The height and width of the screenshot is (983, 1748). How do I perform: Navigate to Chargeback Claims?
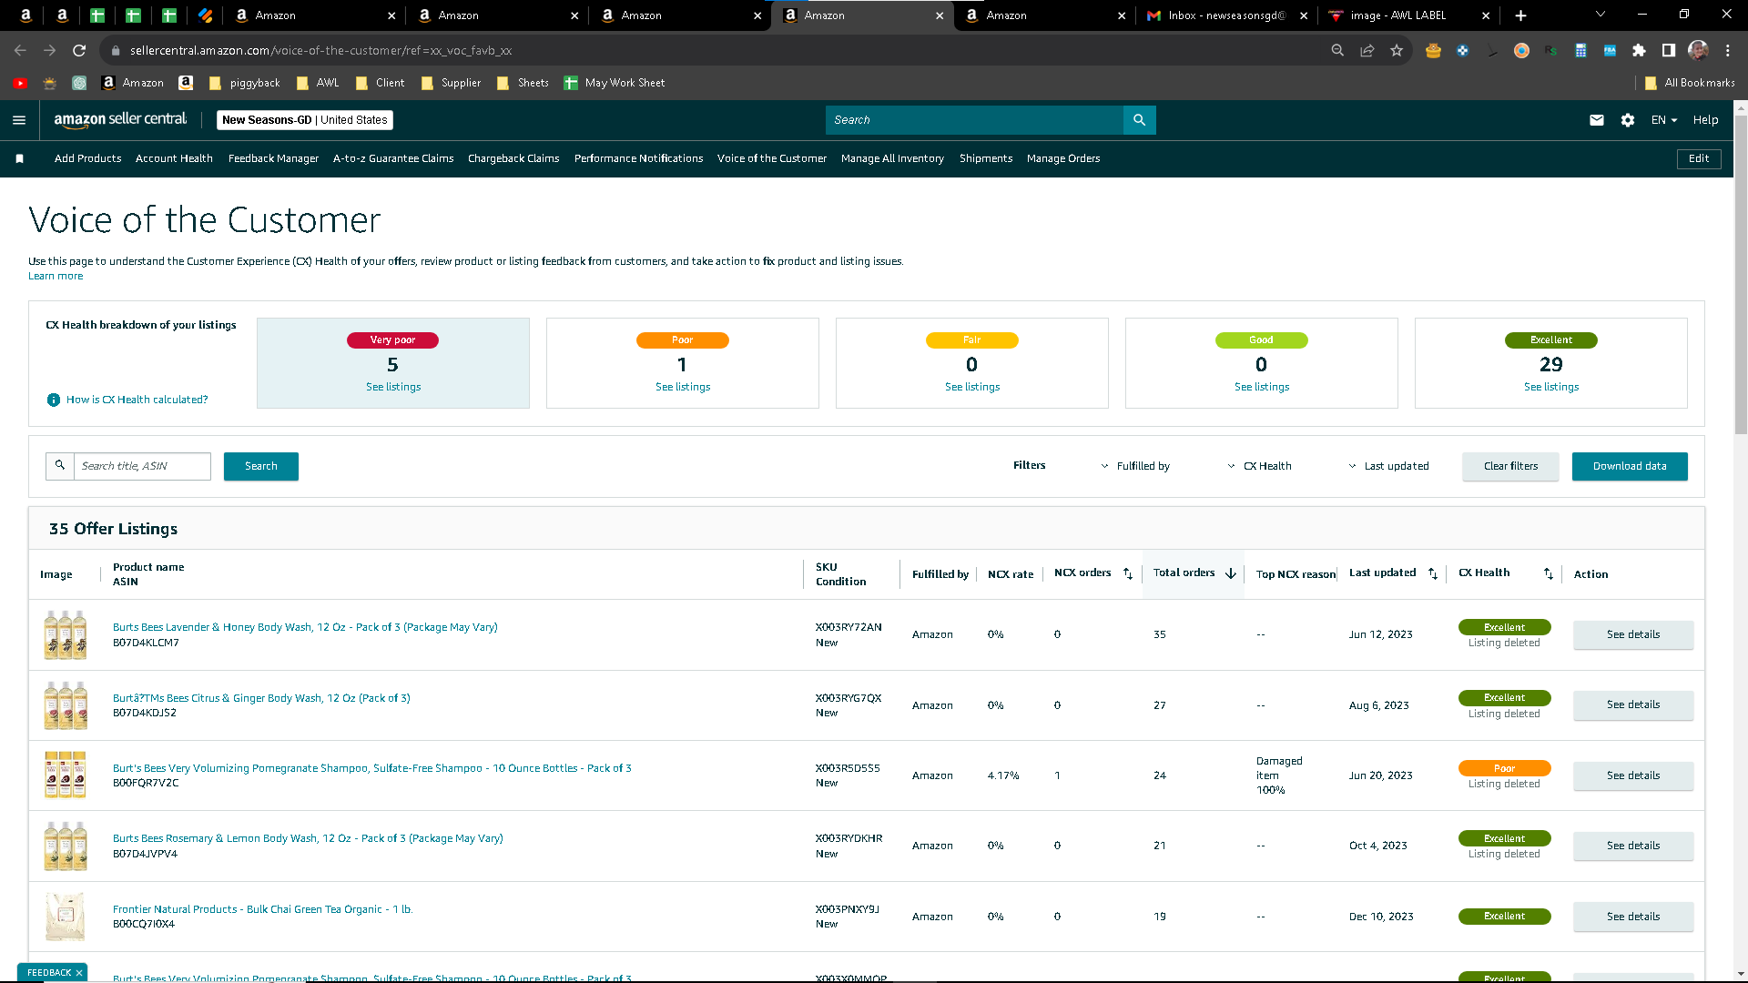tap(513, 158)
